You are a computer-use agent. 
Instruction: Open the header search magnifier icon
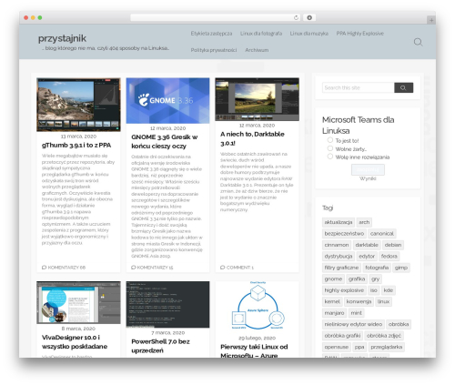[418, 42]
